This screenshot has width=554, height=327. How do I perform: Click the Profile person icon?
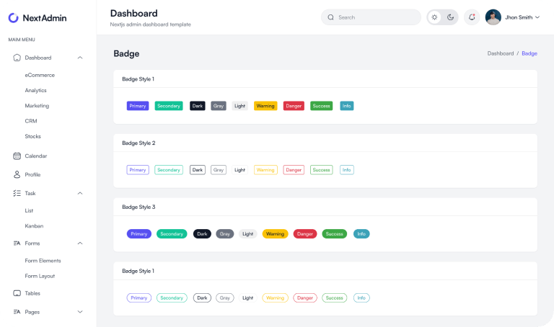pyautogui.click(x=17, y=174)
